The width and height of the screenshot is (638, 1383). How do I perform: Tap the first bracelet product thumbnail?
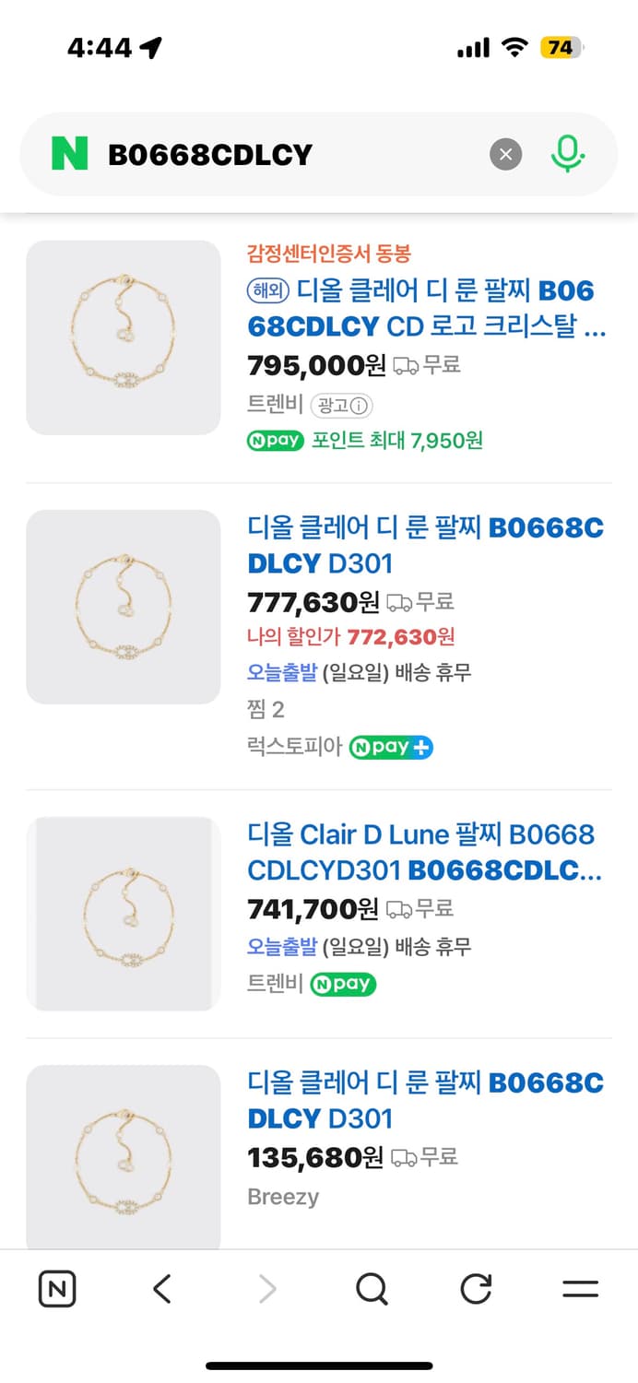(124, 337)
